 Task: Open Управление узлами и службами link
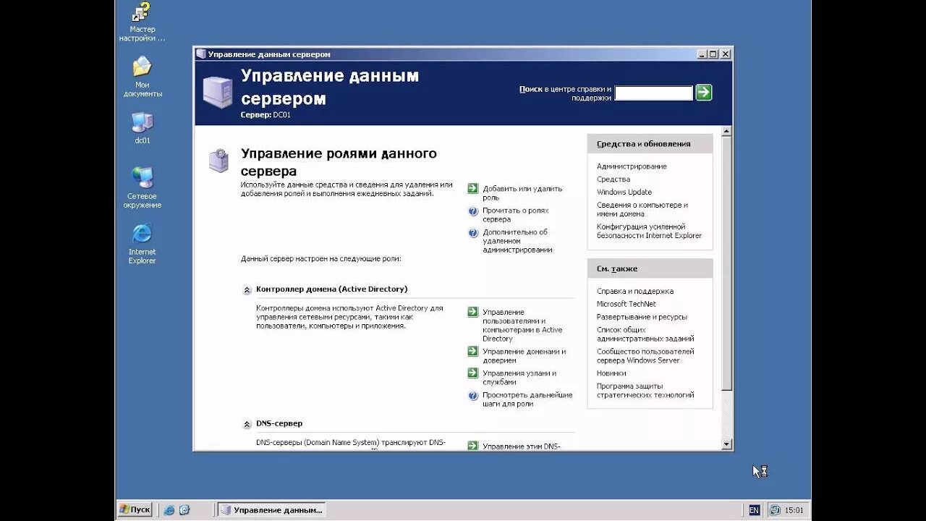click(x=519, y=378)
